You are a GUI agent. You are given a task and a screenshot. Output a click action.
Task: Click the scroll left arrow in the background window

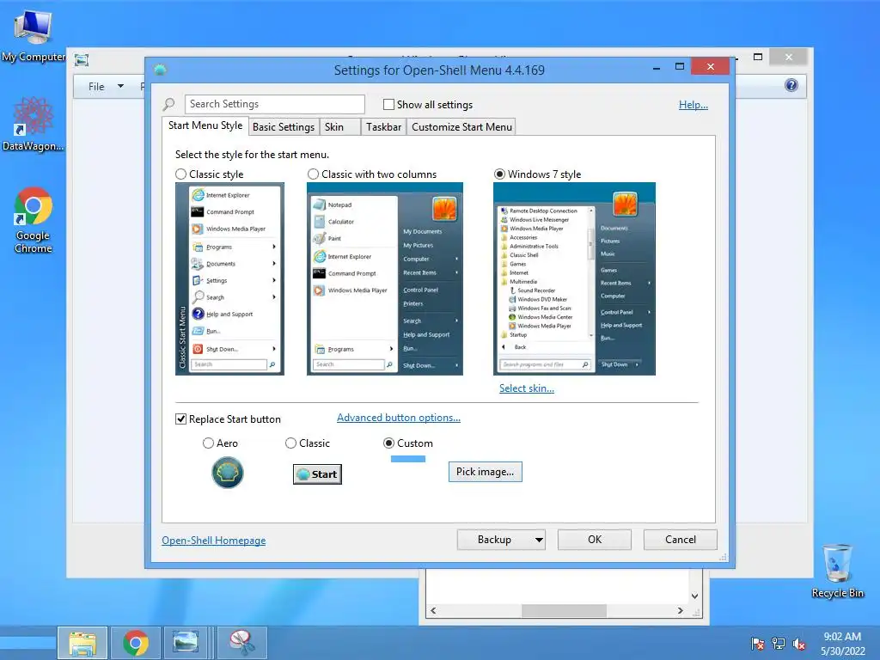coord(433,611)
